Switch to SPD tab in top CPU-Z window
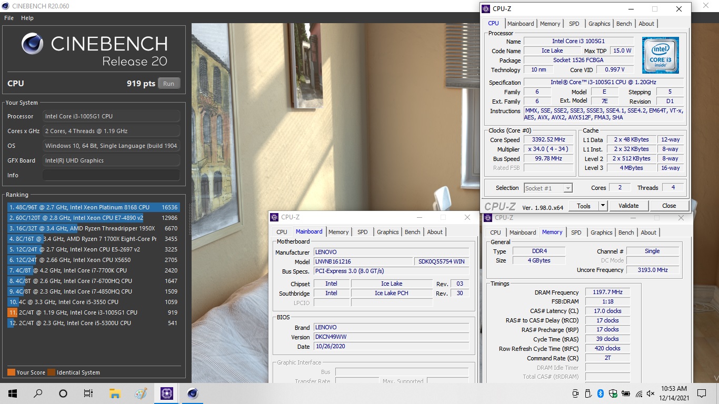The image size is (719, 404). tap(574, 24)
